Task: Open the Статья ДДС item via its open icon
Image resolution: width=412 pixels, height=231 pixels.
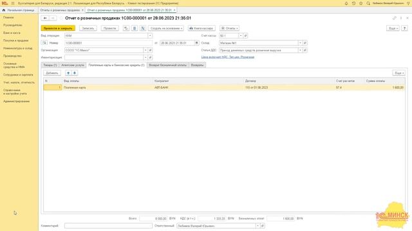Action: [x=304, y=50]
